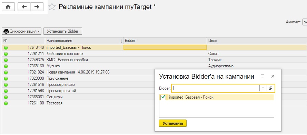Click green status icon of КМС - Базовые коробки
Viewport: 307px width, 135px height.
pyautogui.click(x=6, y=60)
